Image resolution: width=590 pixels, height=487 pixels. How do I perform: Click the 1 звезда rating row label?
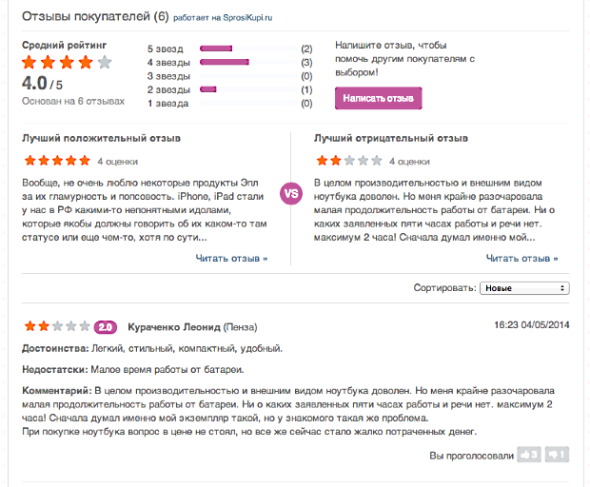tap(167, 104)
